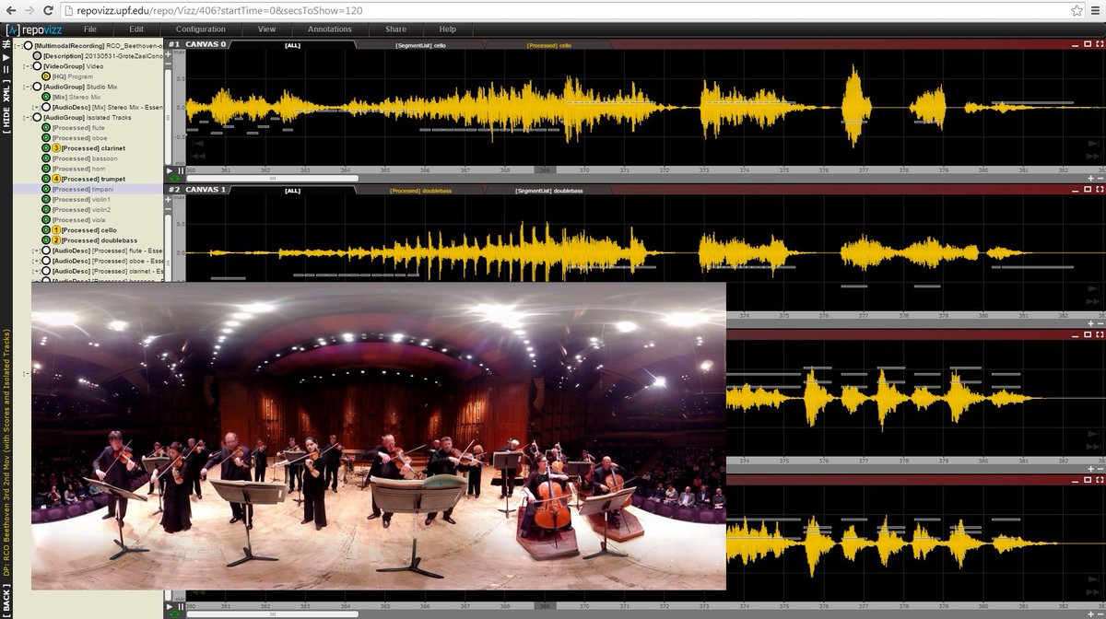Expand the AudioDesc Processed oboe node
This screenshot has width=1106, height=619.
36,261
